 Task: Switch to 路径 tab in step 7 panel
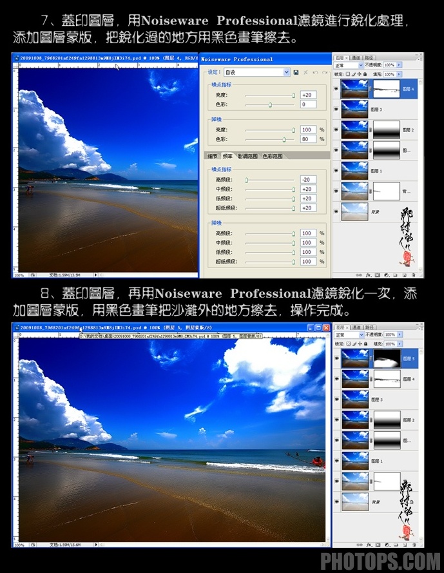(x=369, y=58)
